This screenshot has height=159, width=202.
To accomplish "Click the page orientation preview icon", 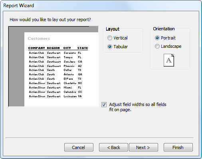I will [x=169, y=60].
